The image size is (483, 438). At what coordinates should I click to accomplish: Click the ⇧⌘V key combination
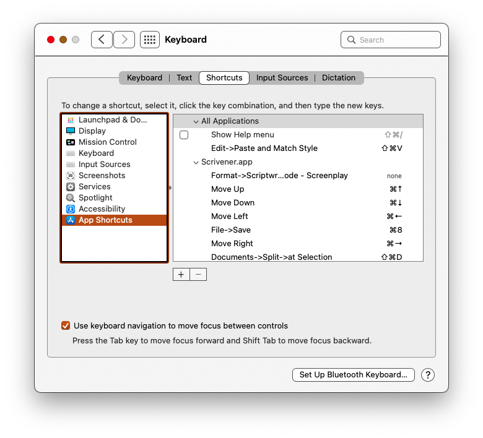(392, 148)
